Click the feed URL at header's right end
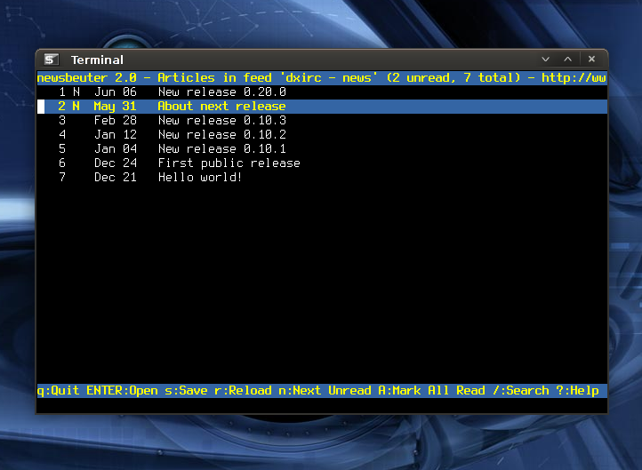This screenshot has height=470, width=642. click(574, 77)
